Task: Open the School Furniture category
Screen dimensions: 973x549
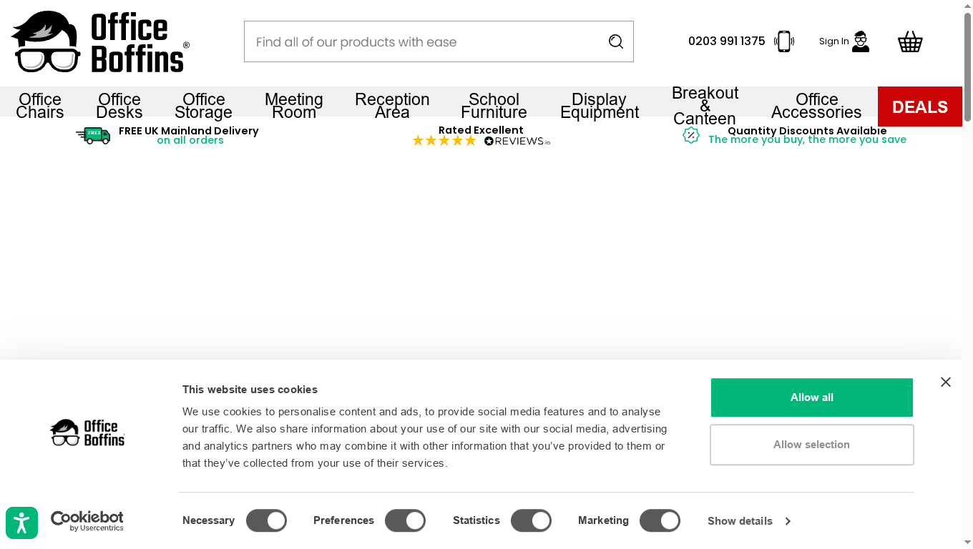Action: 494,106
